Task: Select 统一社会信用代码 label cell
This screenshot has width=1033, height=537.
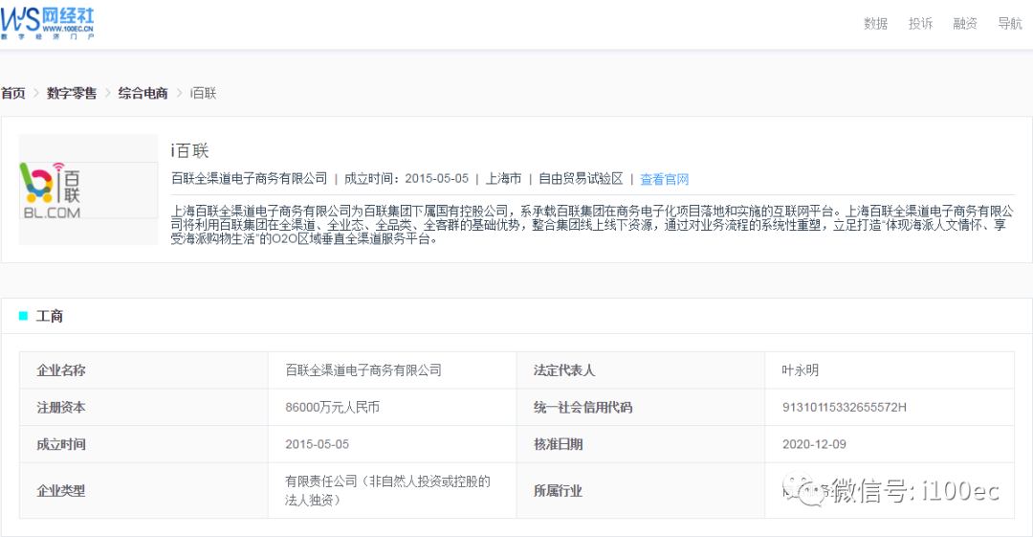Action: (x=640, y=407)
